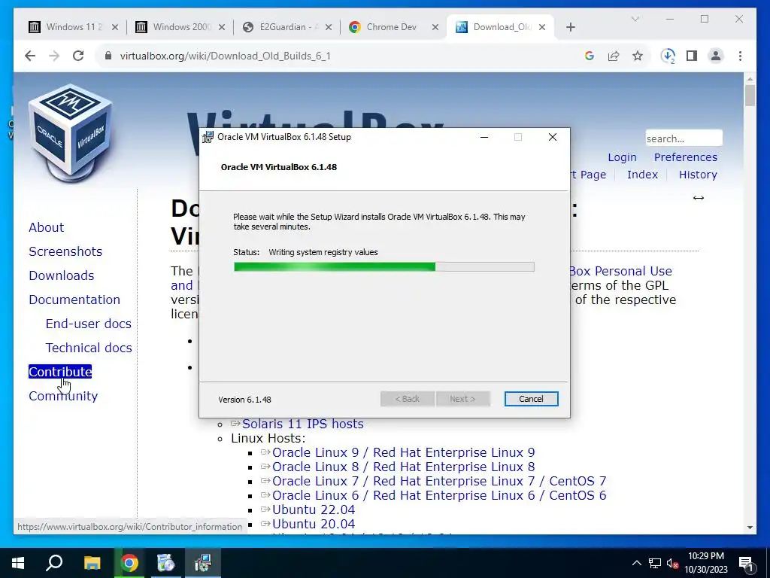This screenshot has width=770, height=578.
Task: Close the Windows 11 tab
Action: pos(115,28)
